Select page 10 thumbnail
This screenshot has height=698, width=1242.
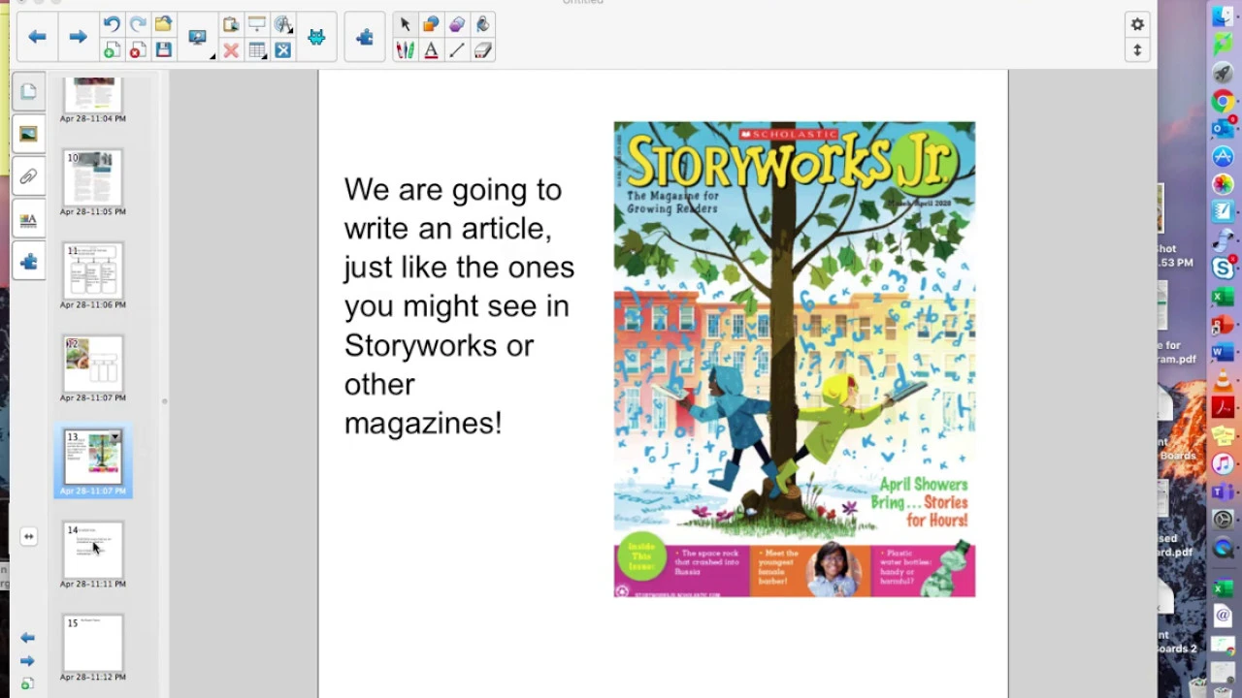pyautogui.click(x=93, y=176)
